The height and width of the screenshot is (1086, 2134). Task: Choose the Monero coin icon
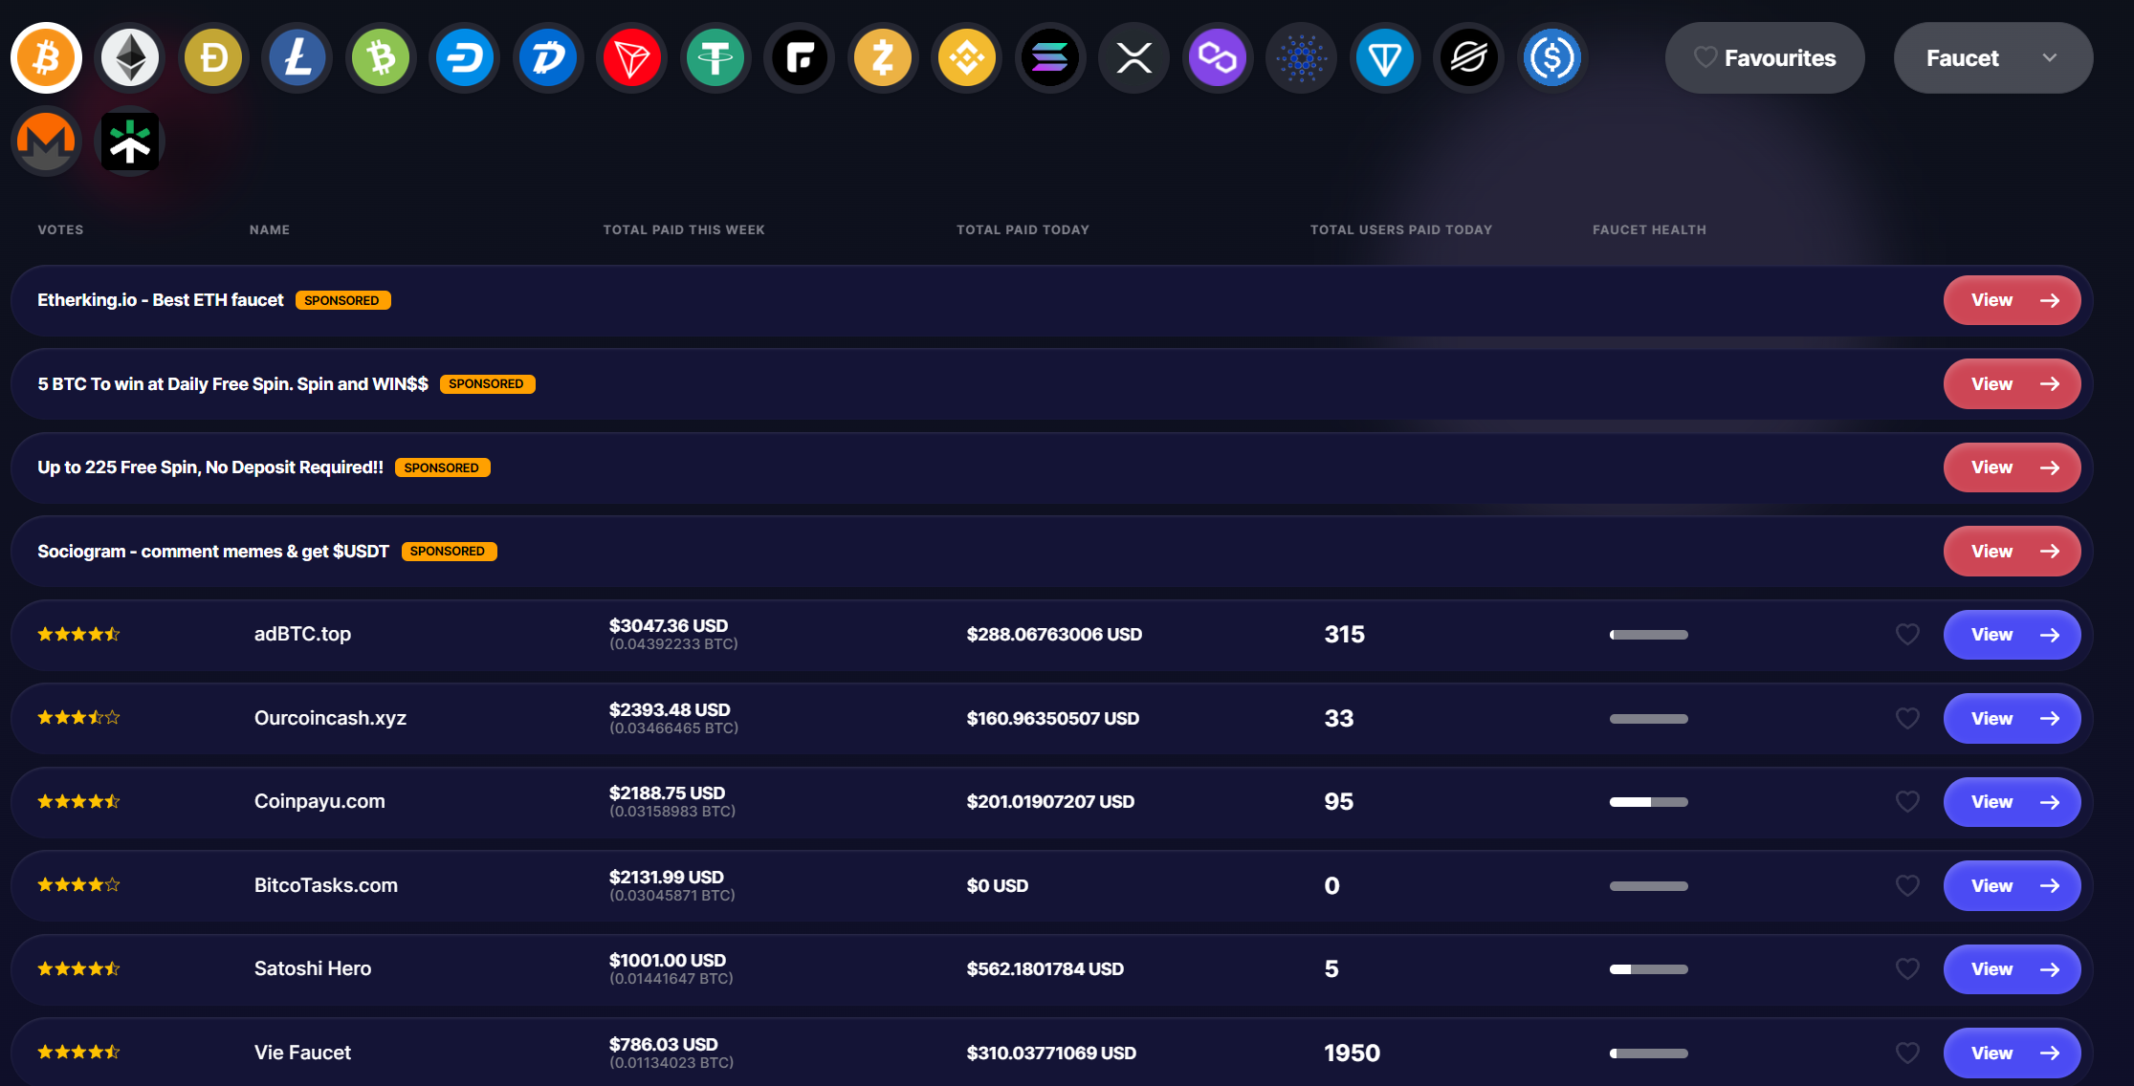(46, 141)
